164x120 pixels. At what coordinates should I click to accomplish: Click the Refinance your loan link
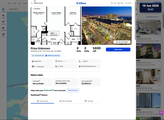(x=54, y=55)
